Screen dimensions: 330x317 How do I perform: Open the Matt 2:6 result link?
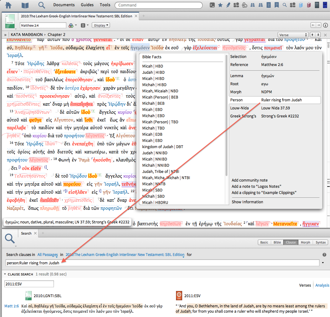tap(11, 306)
